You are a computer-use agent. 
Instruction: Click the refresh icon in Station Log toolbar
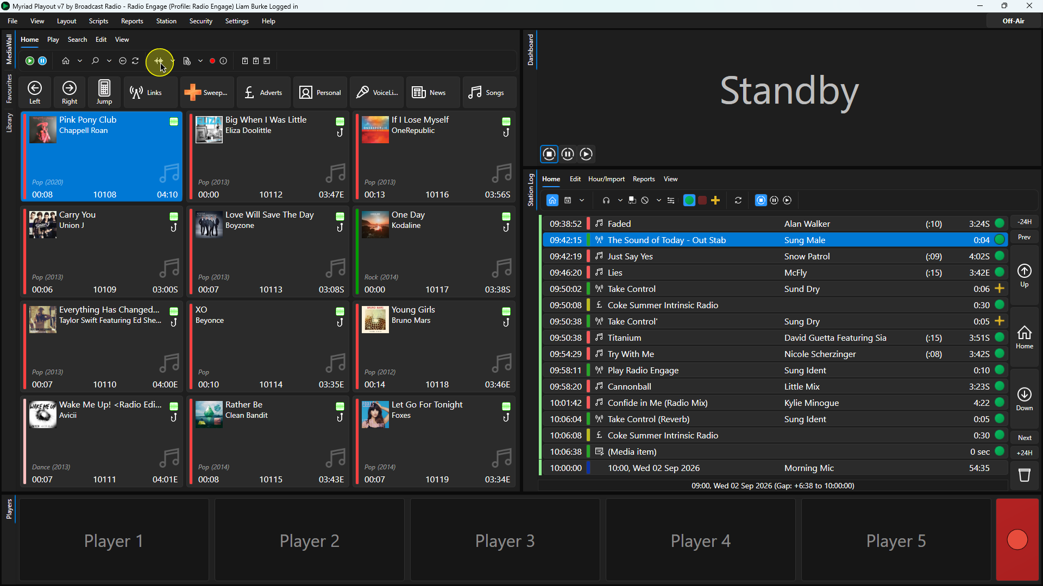738,200
